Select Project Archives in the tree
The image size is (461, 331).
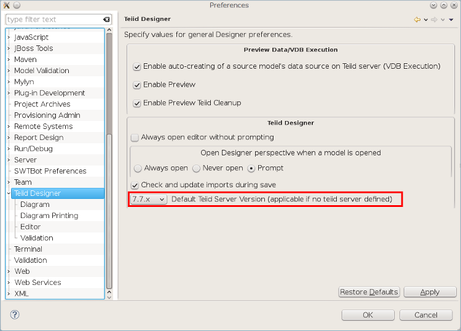pyautogui.click(x=42, y=104)
